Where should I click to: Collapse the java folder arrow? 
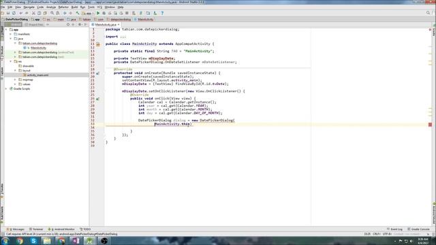pos(11,39)
